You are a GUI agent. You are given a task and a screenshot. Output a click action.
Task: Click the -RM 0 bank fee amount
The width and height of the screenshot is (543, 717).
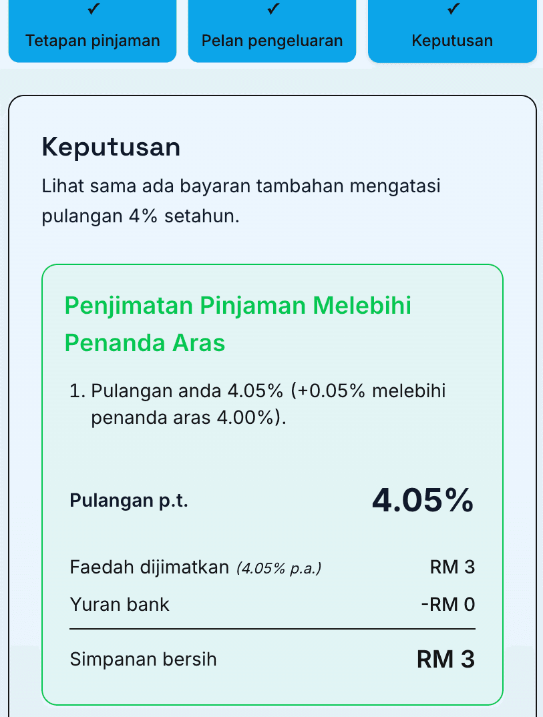tap(447, 605)
